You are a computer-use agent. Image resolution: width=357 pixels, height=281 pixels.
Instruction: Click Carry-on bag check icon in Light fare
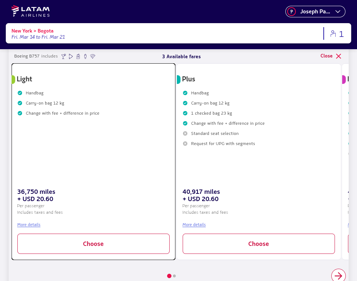(20, 103)
